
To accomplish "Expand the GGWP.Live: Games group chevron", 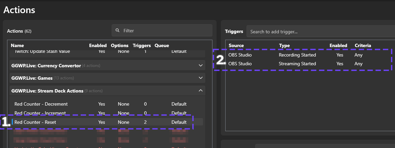I will click(x=201, y=78).
